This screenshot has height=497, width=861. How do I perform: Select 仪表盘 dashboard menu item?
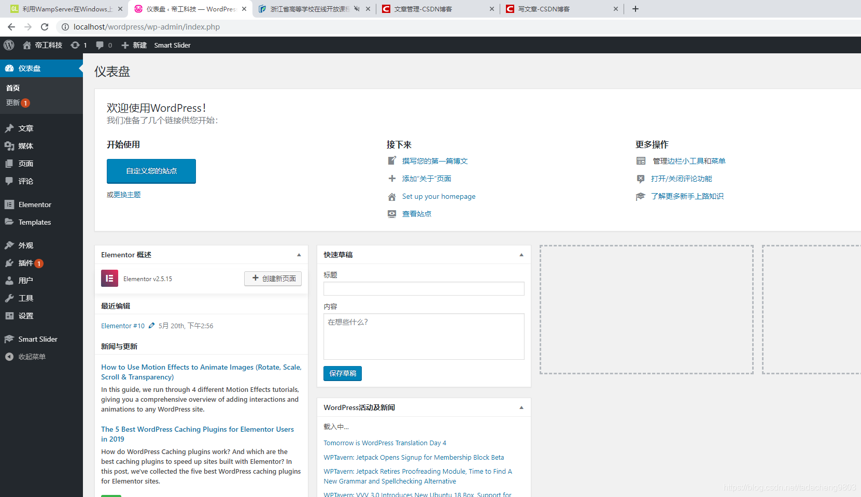[41, 68]
